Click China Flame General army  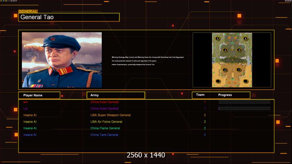click(105, 128)
